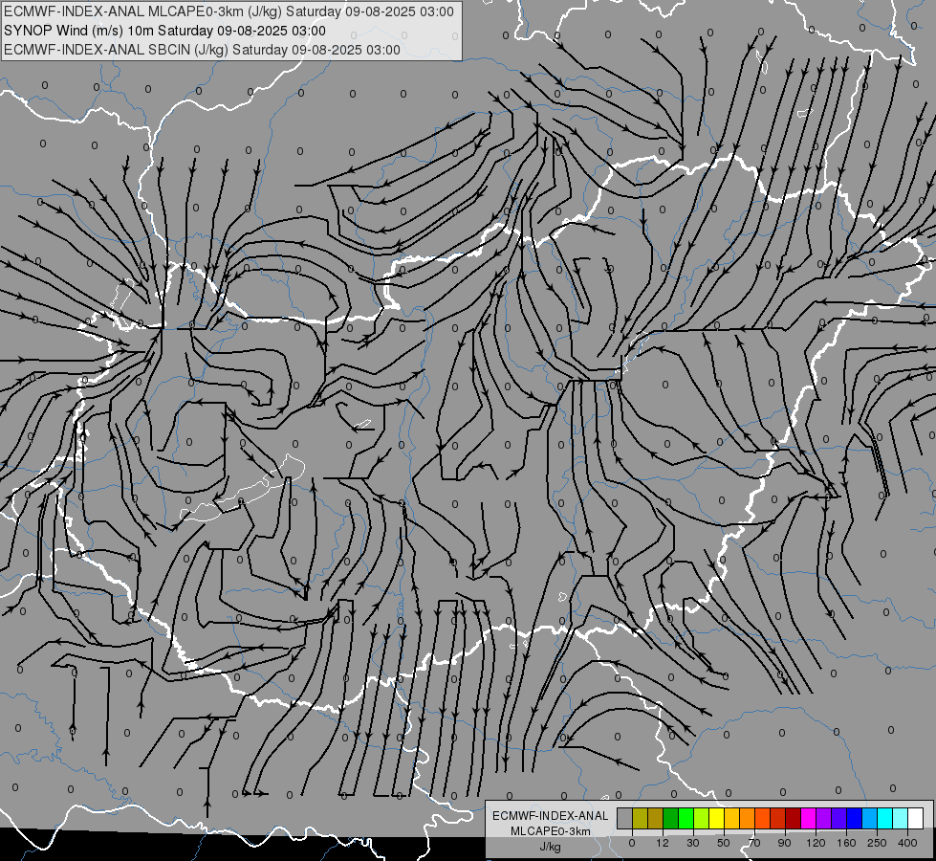Click the indigo-violet legend swatch
This screenshot has height=861, width=936.
click(x=839, y=818)
